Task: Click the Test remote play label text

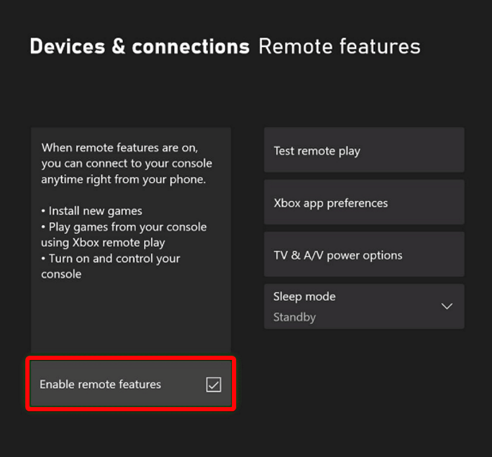Action: click(317, 150)
